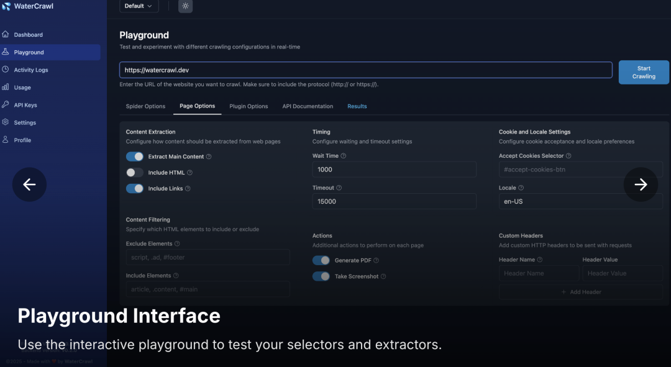
Task: Click help icon next to Generate PDF
Action: tap(376, 260)
